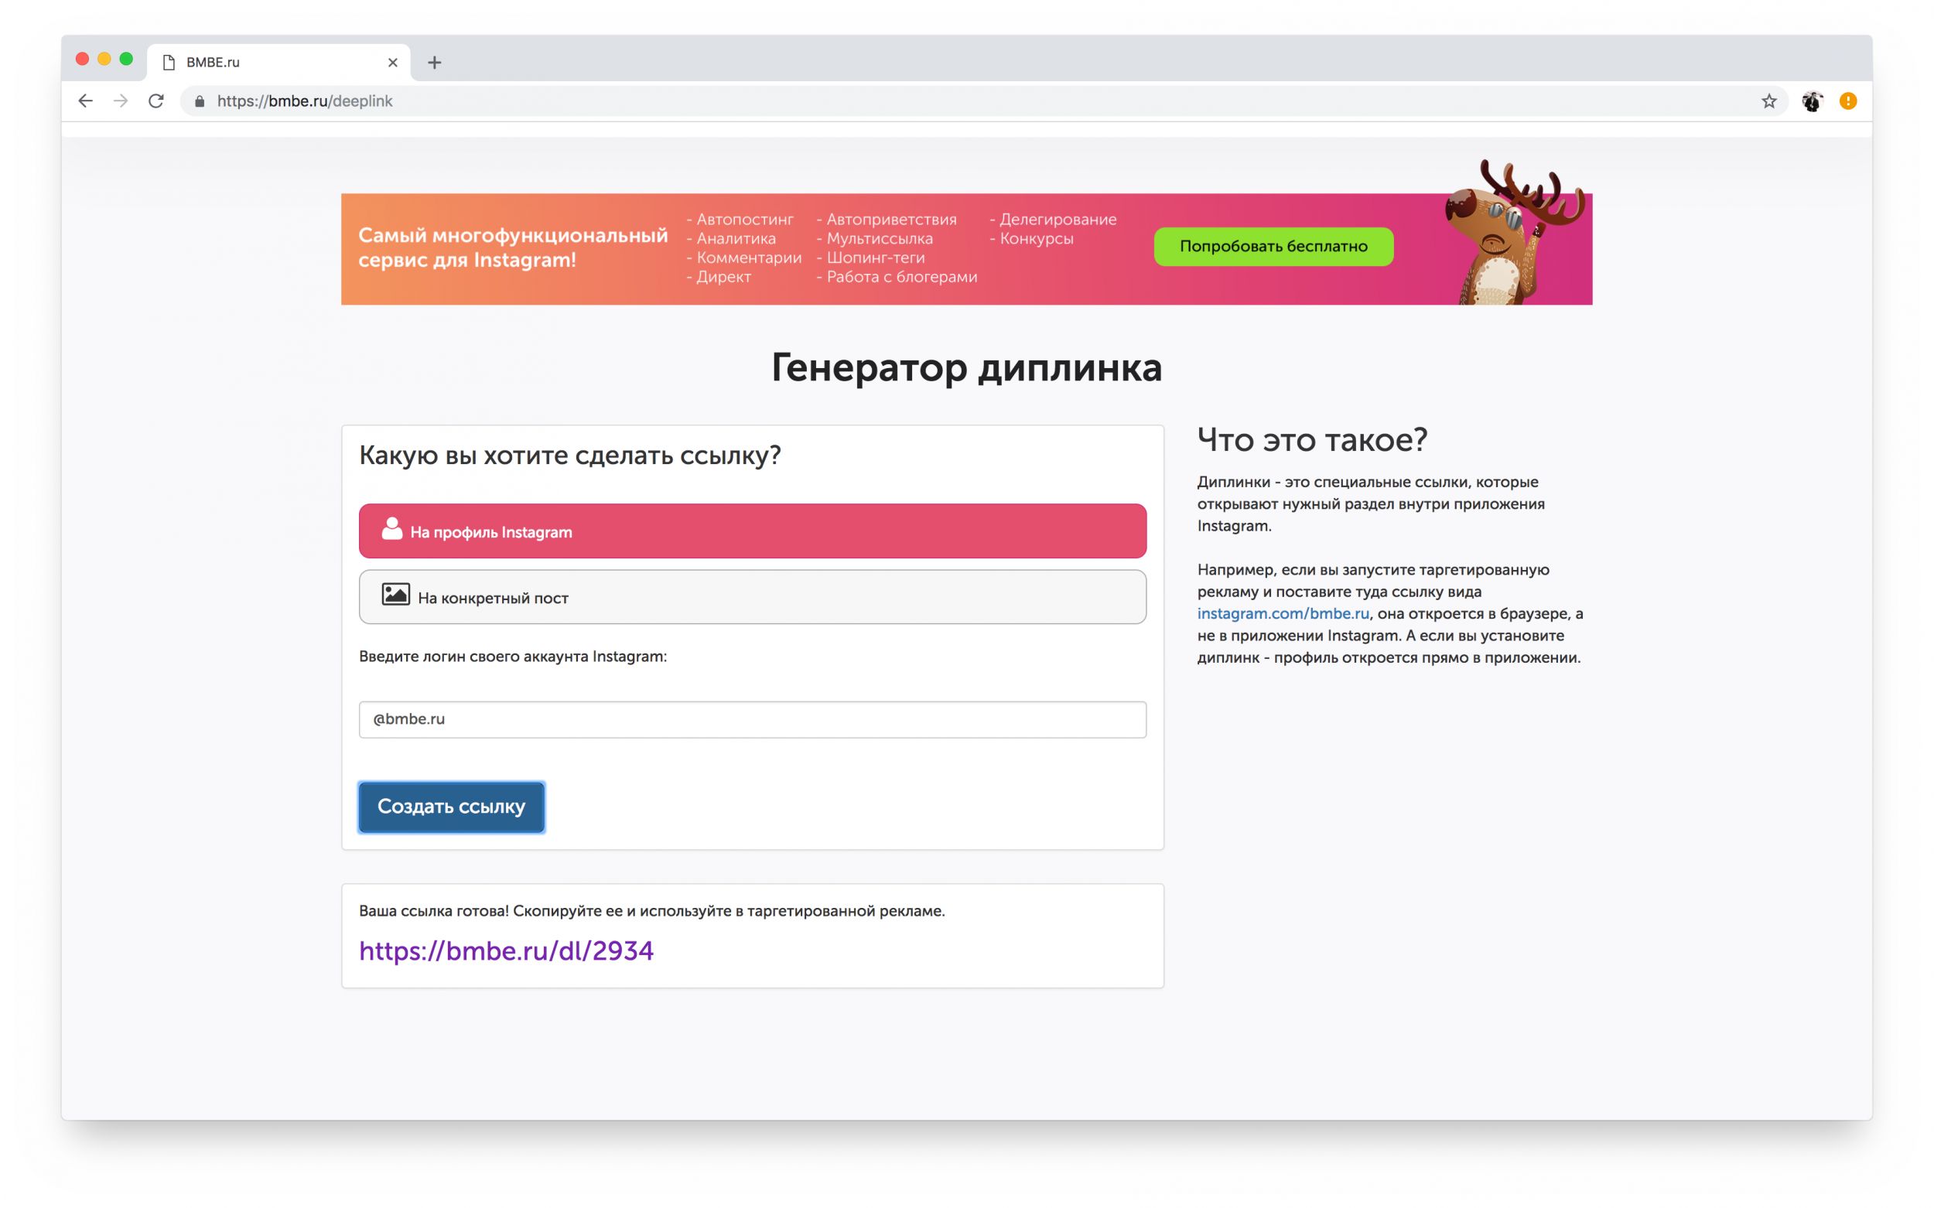Click 'Работа с блогерами' in the banner

[901, 276]
